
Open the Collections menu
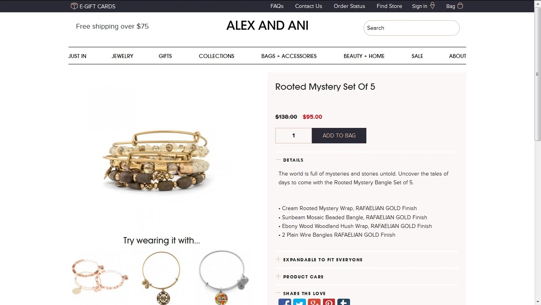pyautogui.click(x=216, y=56)
